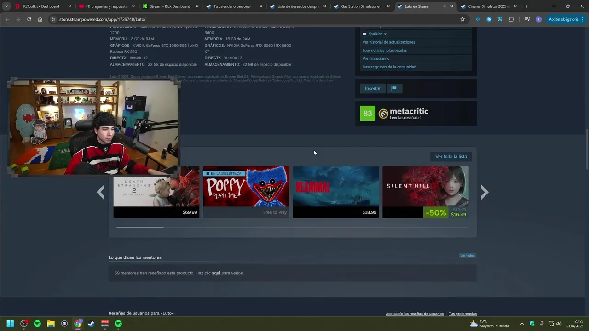Screen dimensions: 589x331
Task: Click the 83 Metacritic score box
Action: (368, 114)
